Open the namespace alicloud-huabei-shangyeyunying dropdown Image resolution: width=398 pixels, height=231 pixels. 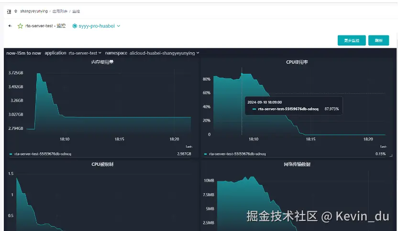coord(164,53)
